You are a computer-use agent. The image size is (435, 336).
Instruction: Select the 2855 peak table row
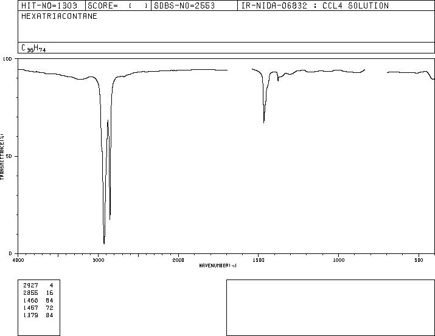tap(38, 293)
